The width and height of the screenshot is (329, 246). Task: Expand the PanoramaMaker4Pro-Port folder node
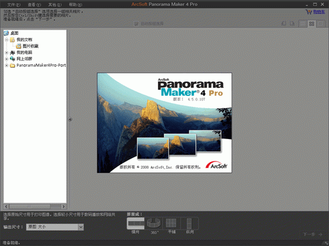7,65
